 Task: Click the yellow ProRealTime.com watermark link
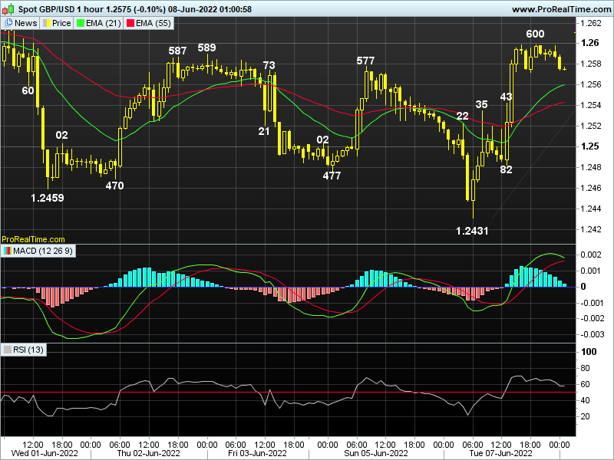point(33,239)
